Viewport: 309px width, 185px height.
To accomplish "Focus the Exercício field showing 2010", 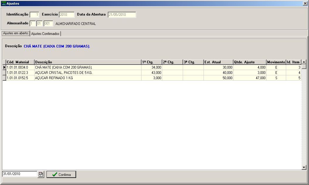I will (x=66, y=15).
